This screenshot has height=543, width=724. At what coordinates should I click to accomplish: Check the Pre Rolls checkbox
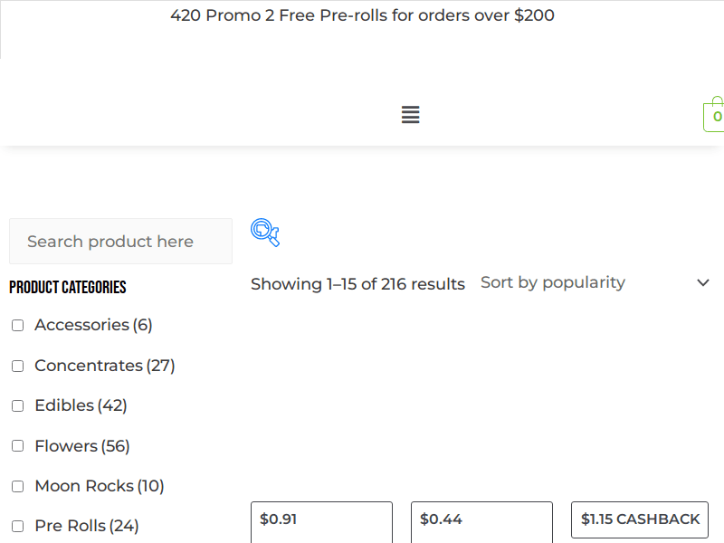point(17,526)
